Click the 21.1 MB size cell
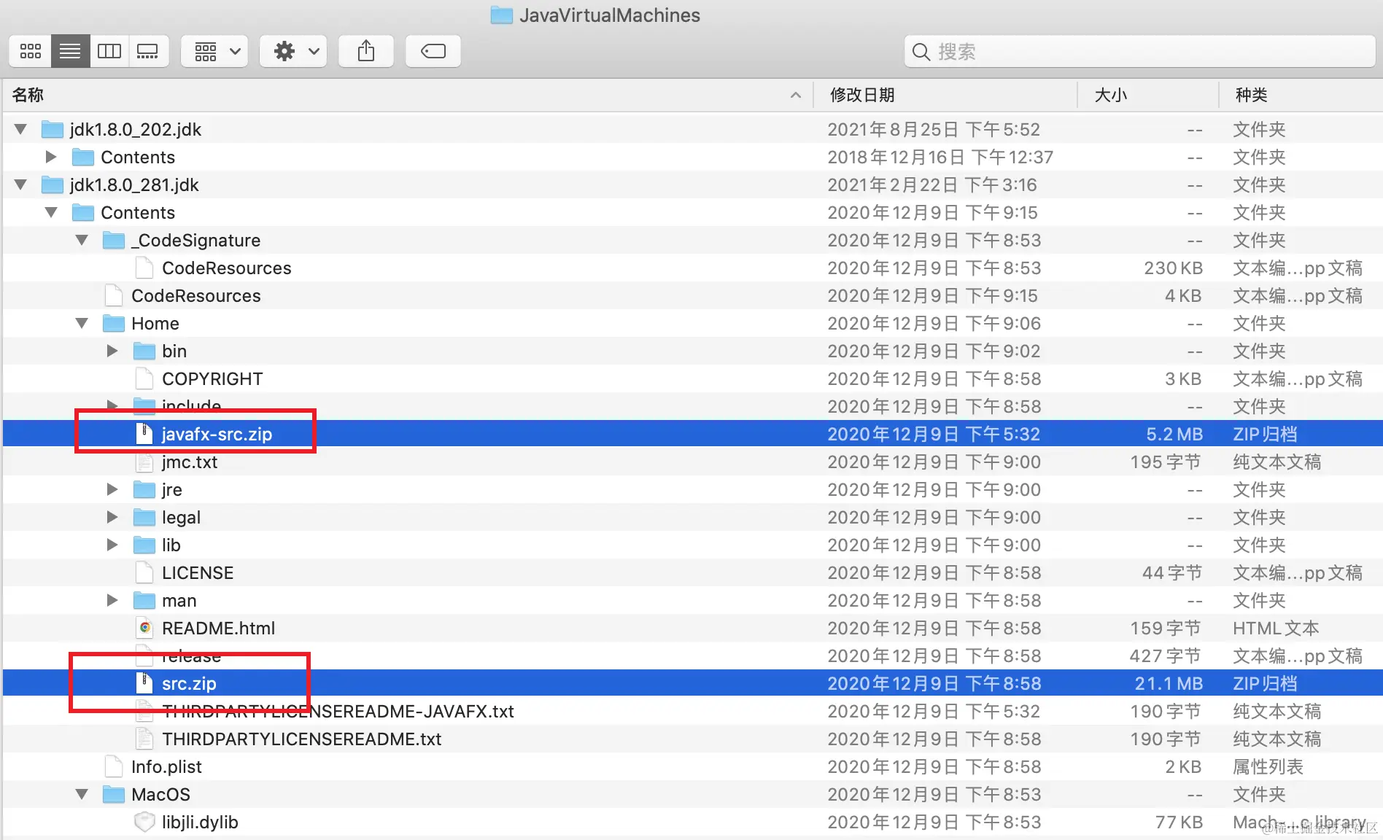1383x840 pixels. 1168,683
